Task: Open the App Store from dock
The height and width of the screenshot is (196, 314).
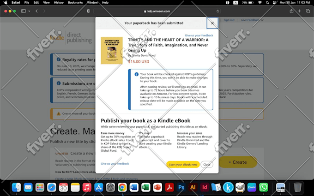Action: (x=99, y=188)
